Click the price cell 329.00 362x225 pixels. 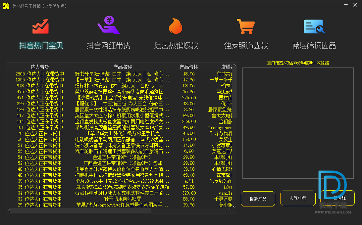pos(189,193)
